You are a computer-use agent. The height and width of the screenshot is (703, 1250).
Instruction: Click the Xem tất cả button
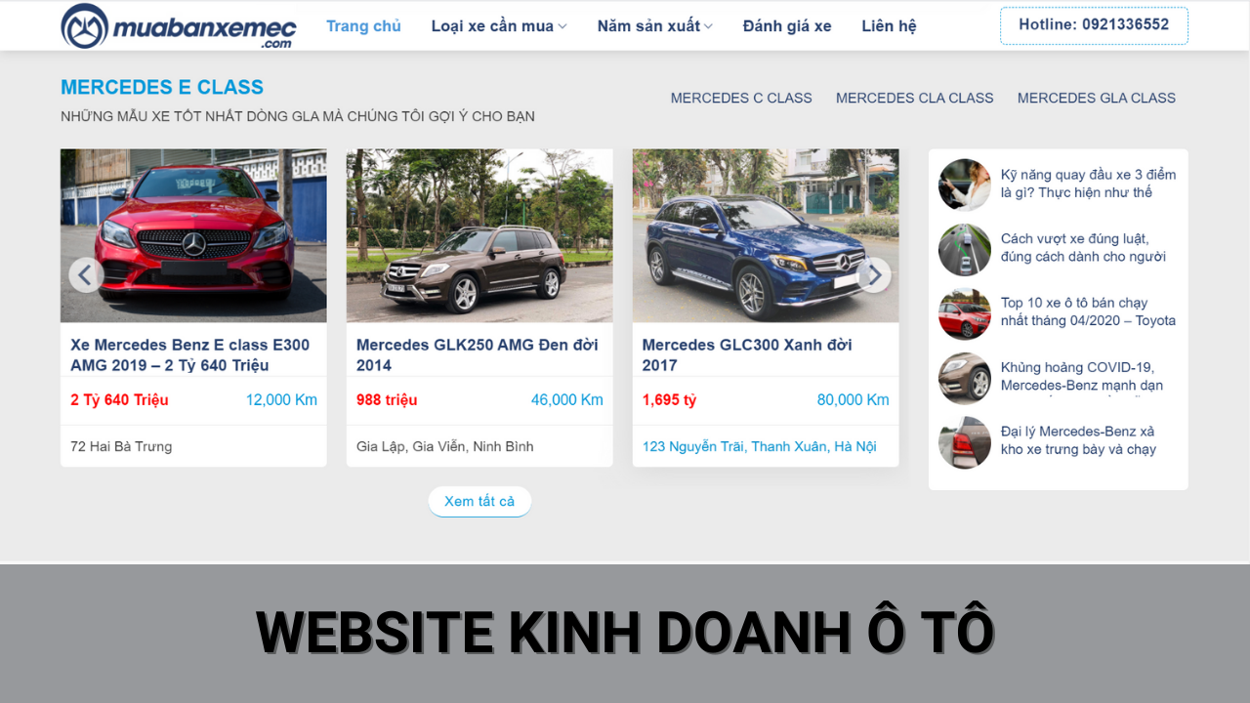(479, 501)
